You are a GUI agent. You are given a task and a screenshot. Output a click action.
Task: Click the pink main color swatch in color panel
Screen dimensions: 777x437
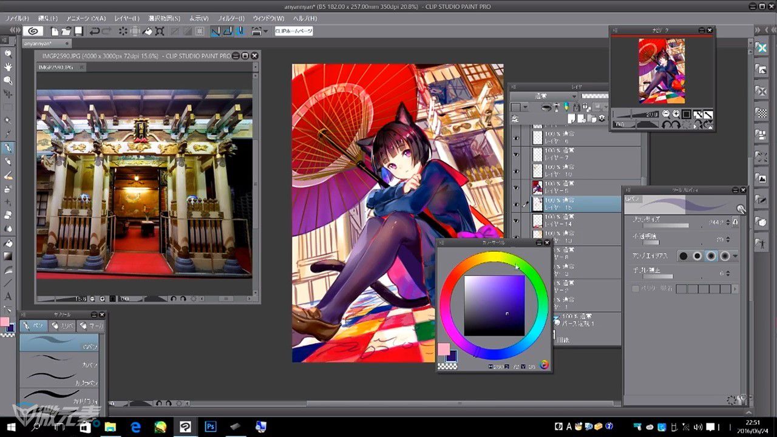click(444, 349)
